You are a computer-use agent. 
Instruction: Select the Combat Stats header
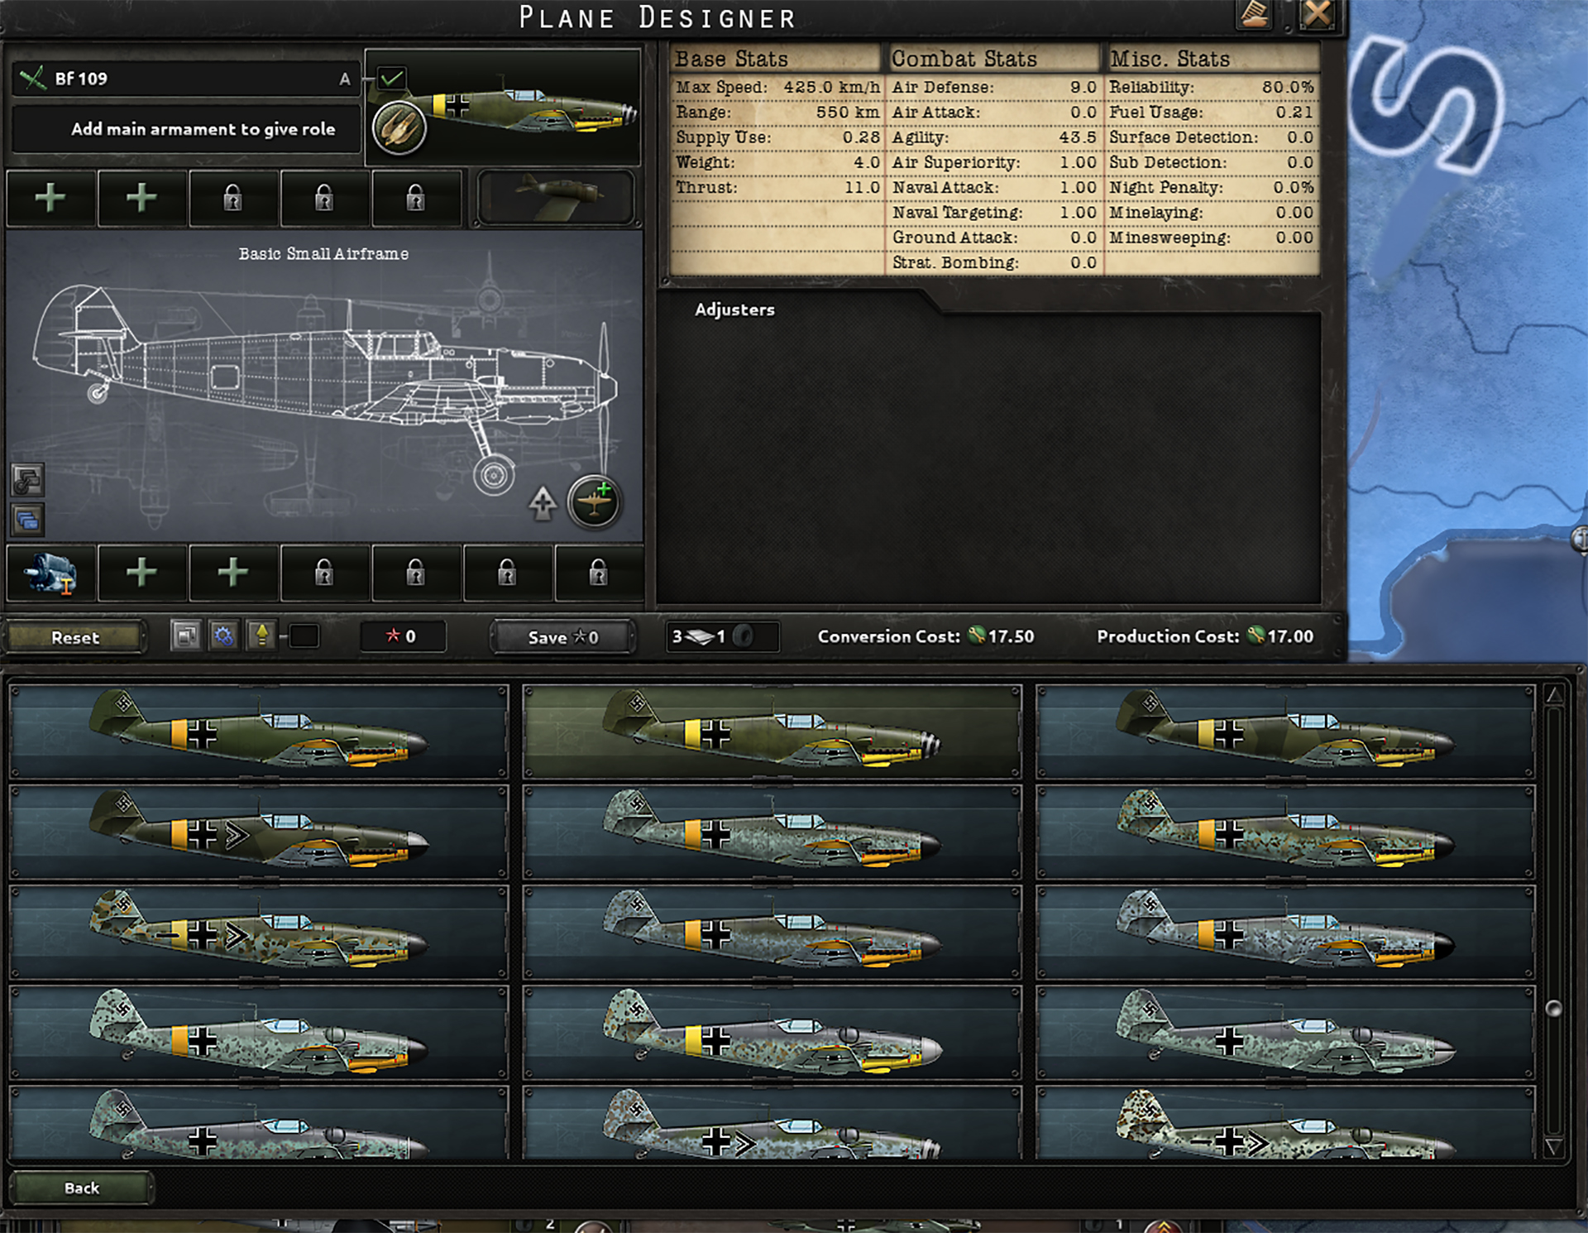(x=995, y=59)
